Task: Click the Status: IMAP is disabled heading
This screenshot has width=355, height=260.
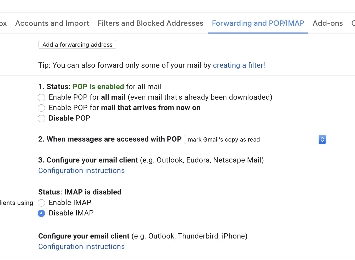Action: tap(80, 192)
